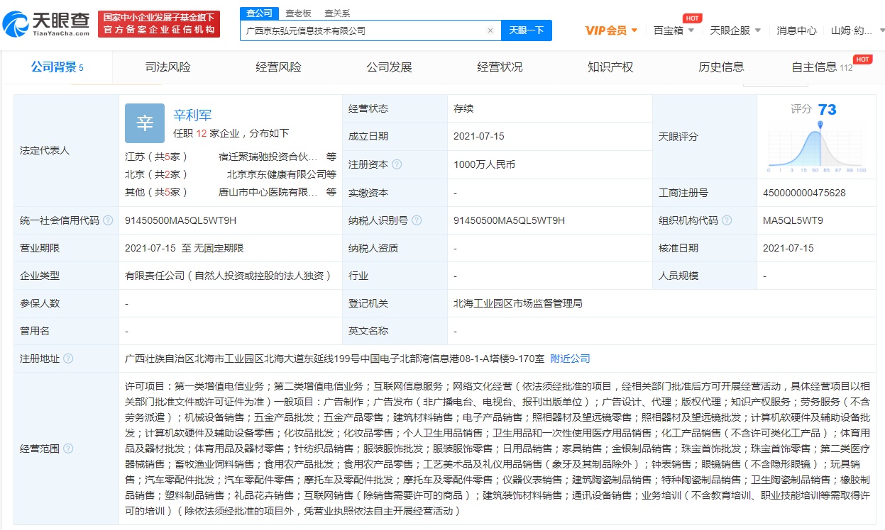The width and height of the screenshot is (885, 530).
Task: Click the 江苏（共5家） region entry
Action: (x=156, y=156)
